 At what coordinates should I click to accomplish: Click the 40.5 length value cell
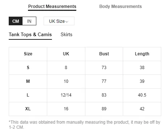(x=142, y=95)
